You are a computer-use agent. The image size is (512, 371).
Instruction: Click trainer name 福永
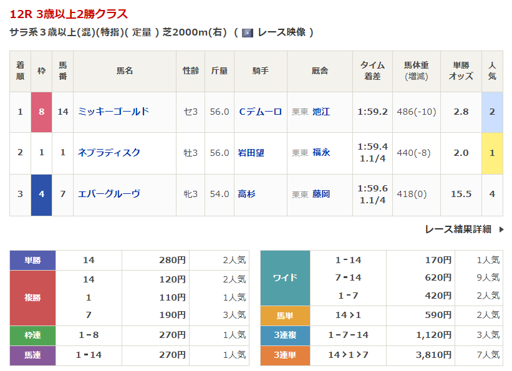pos(321,153)
